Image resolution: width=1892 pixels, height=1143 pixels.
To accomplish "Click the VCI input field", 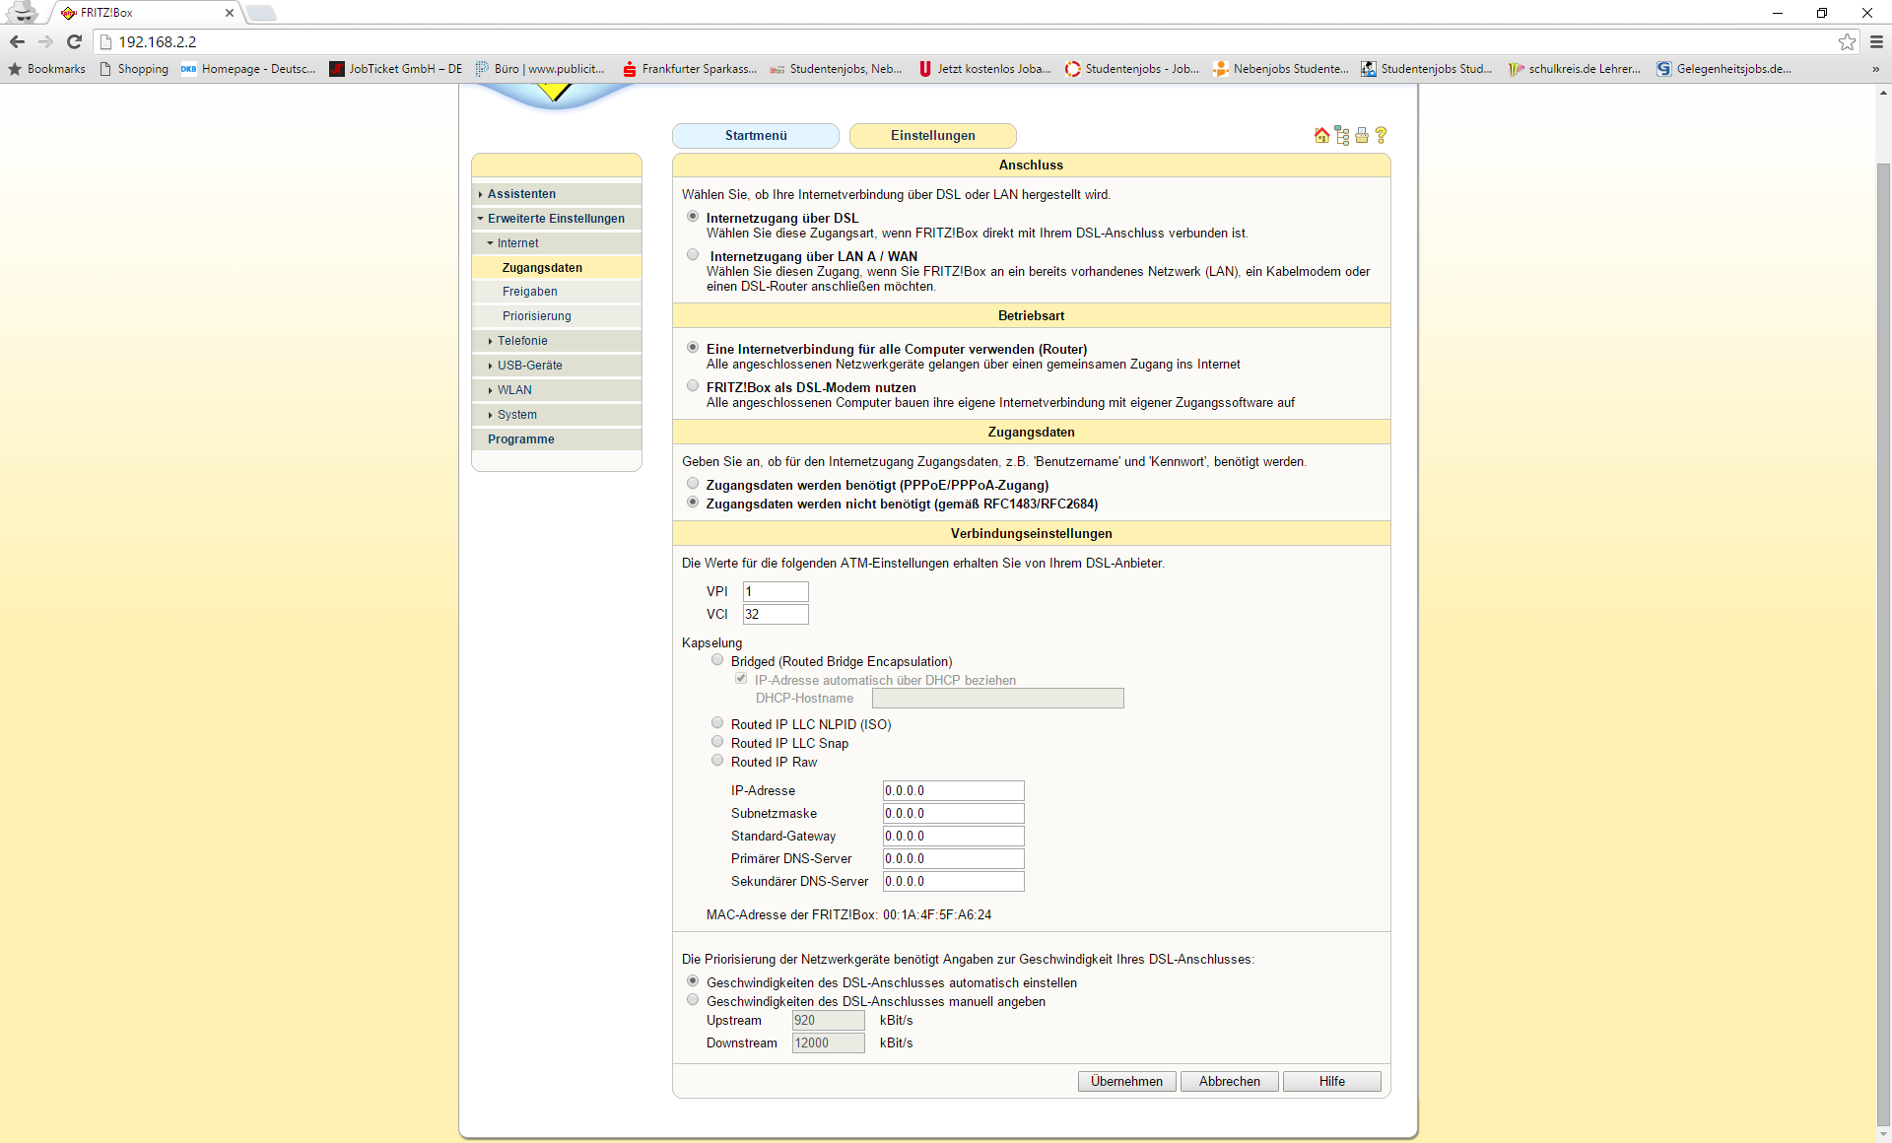I will tap(776, 614).
